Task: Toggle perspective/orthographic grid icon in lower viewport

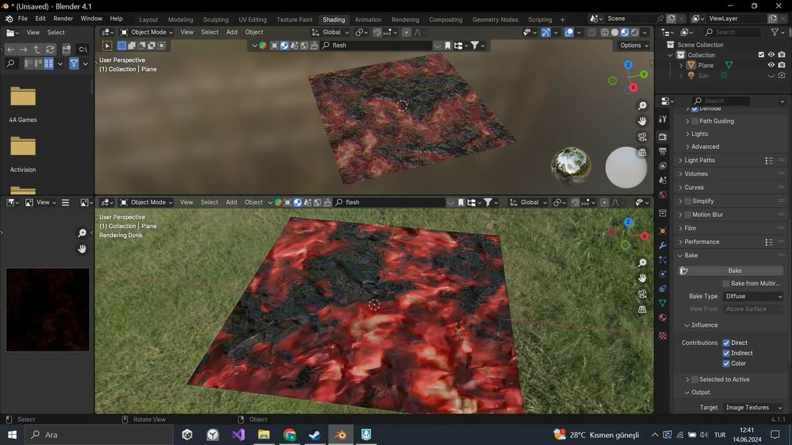Action: pos(642,309)
